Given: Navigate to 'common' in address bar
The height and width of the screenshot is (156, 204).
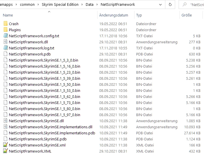Looking at the screenshot, I should (x=27, y=5).
